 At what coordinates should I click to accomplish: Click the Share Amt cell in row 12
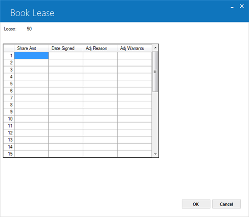click(31, 133)
